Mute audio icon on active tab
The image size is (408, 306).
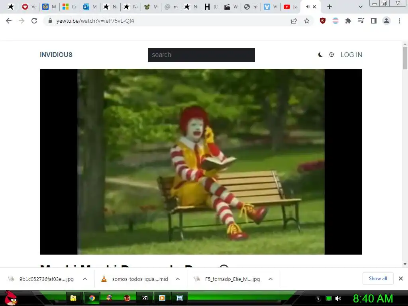tap(308, 7)
